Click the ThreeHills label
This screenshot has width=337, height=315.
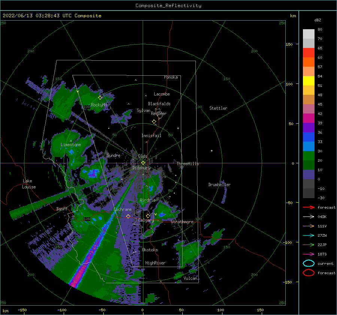188,164
